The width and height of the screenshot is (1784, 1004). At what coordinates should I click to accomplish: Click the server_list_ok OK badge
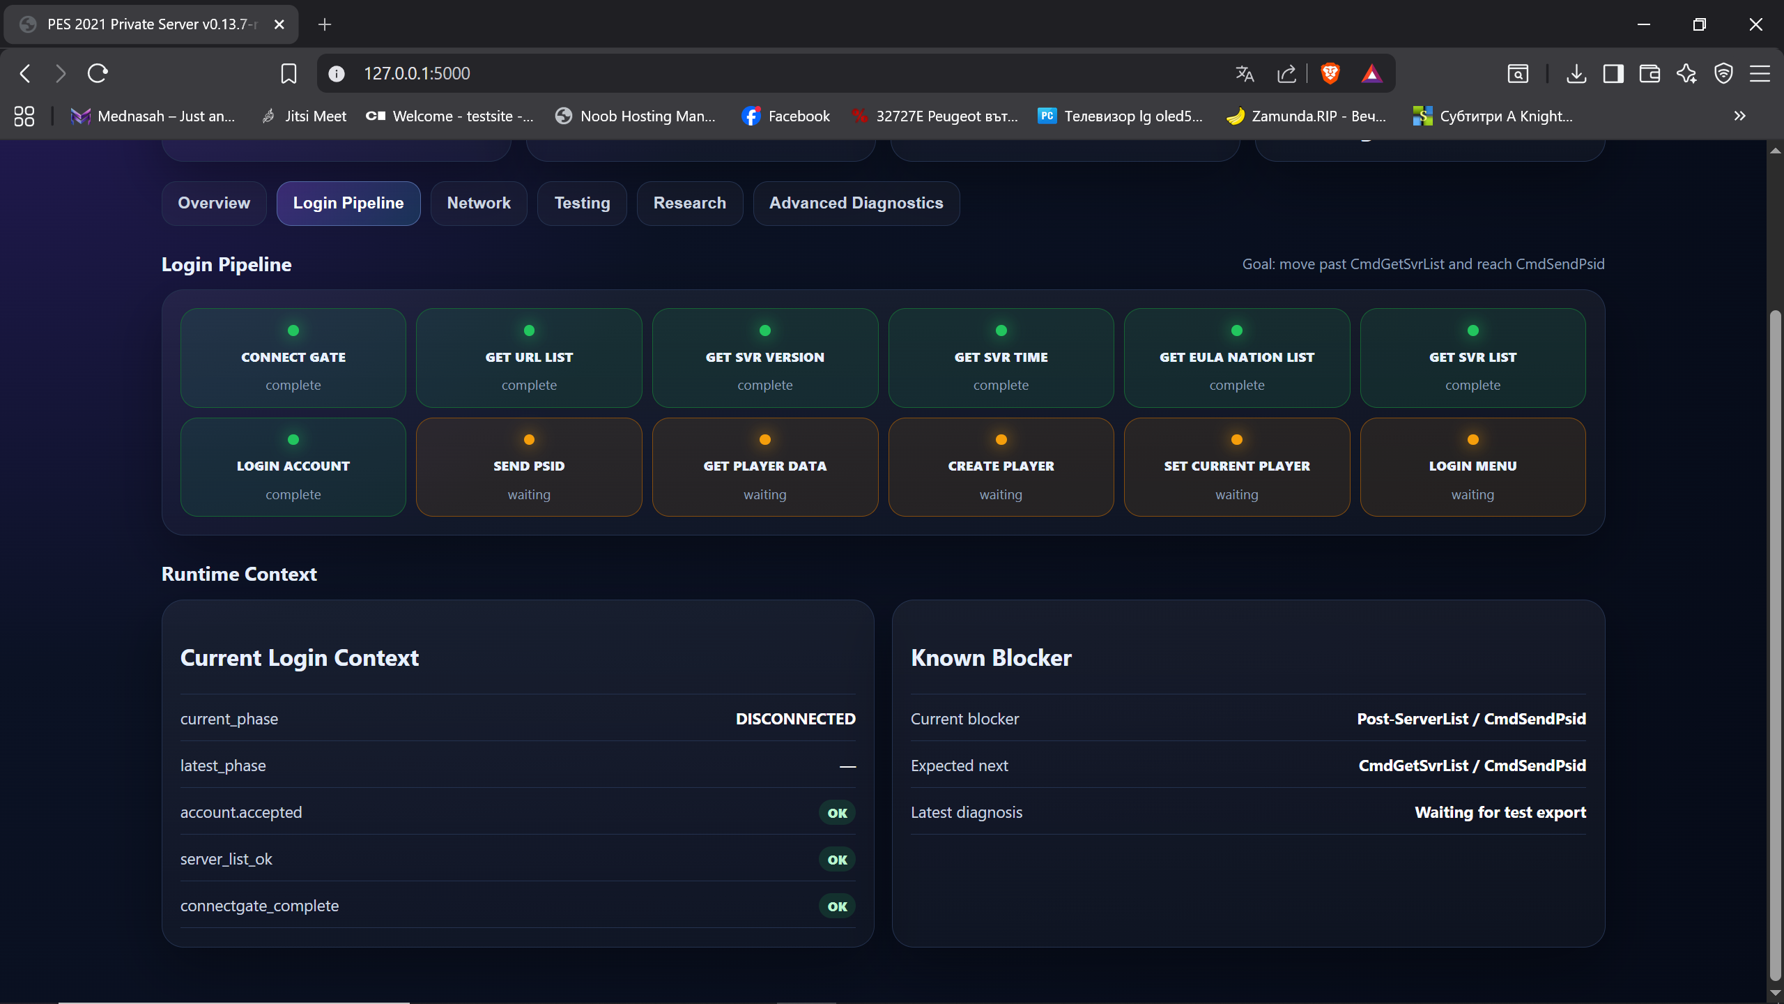837,860
